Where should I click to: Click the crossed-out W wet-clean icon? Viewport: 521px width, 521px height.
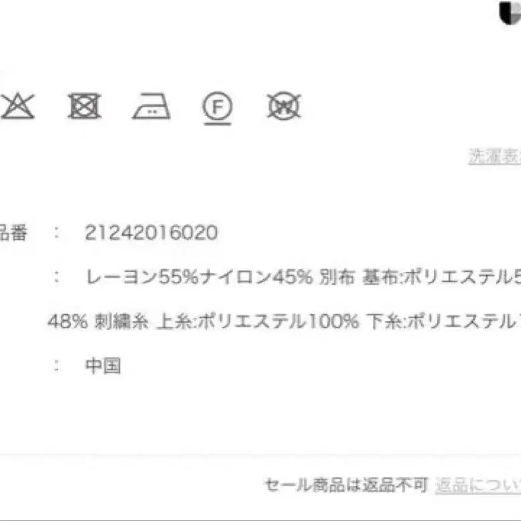click(x=283, y=106)
